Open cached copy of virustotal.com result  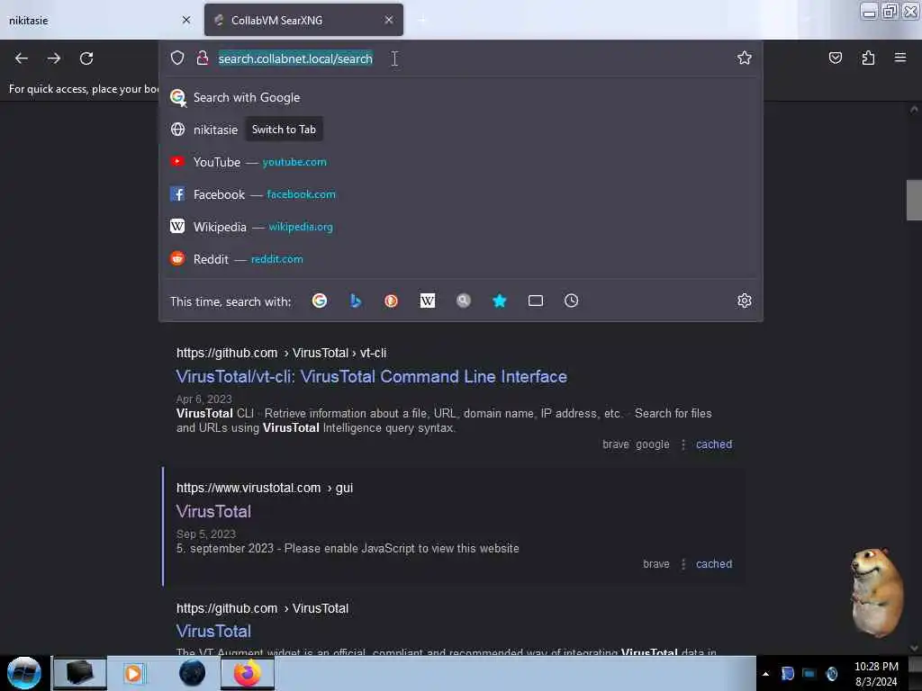click(x=714, y=564)
